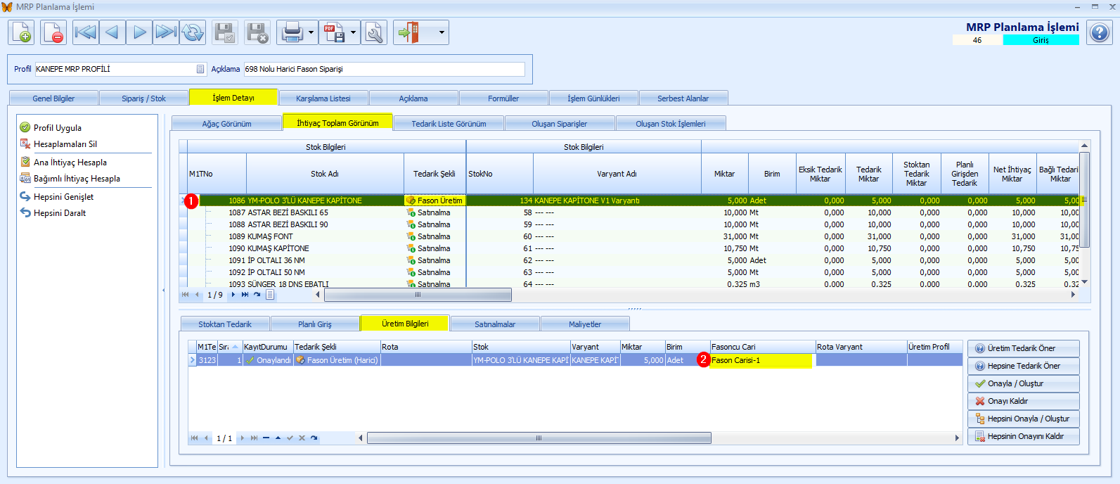This screenshot has width=1120, height=484.
Task: Open the Sipariş / Stok tab
Action: click(143, 98)
